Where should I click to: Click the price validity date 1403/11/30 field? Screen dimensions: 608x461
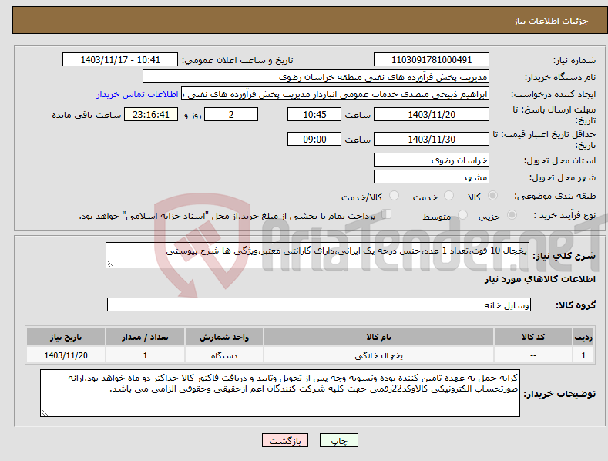pos(432,139)
